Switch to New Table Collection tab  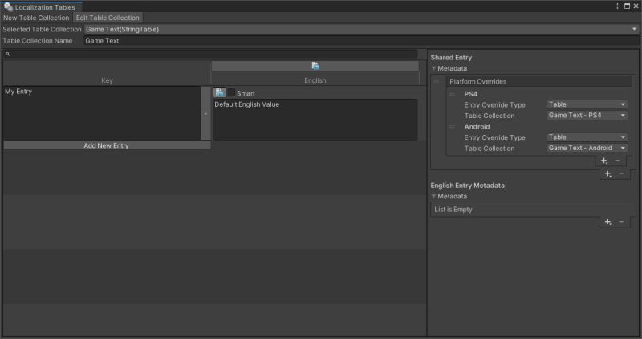click(x=36, y=18)
